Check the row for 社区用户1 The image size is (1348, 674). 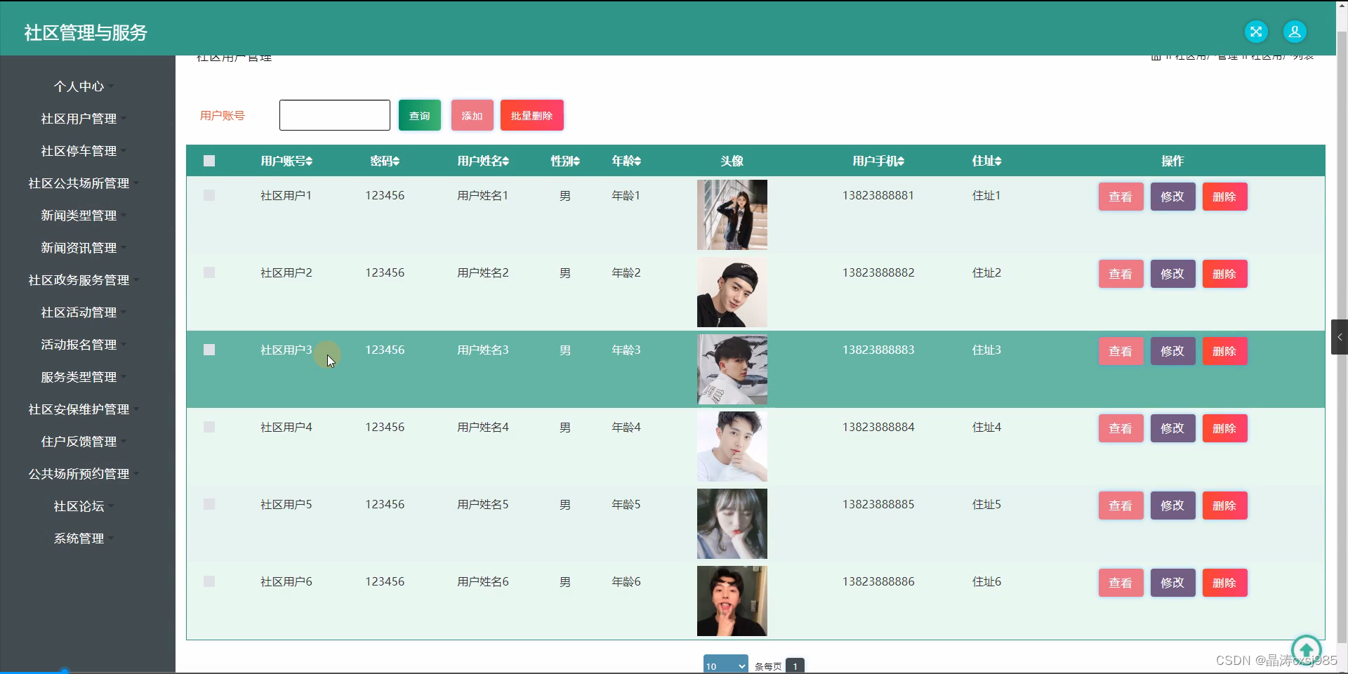point(209,195)
